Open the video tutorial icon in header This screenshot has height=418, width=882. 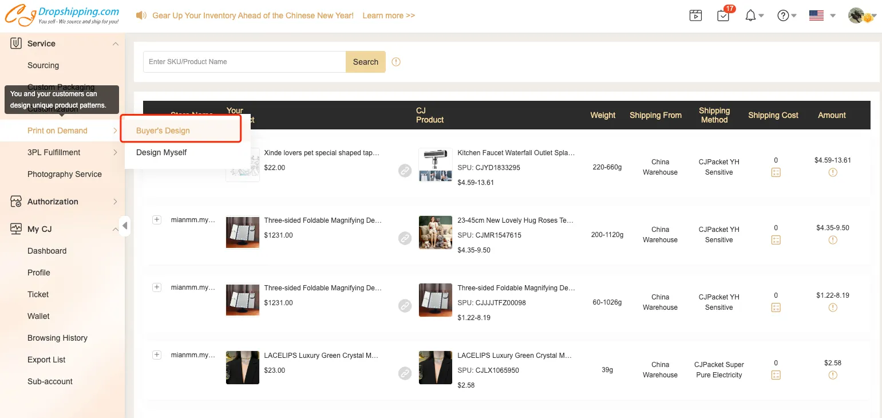(695, 15)
